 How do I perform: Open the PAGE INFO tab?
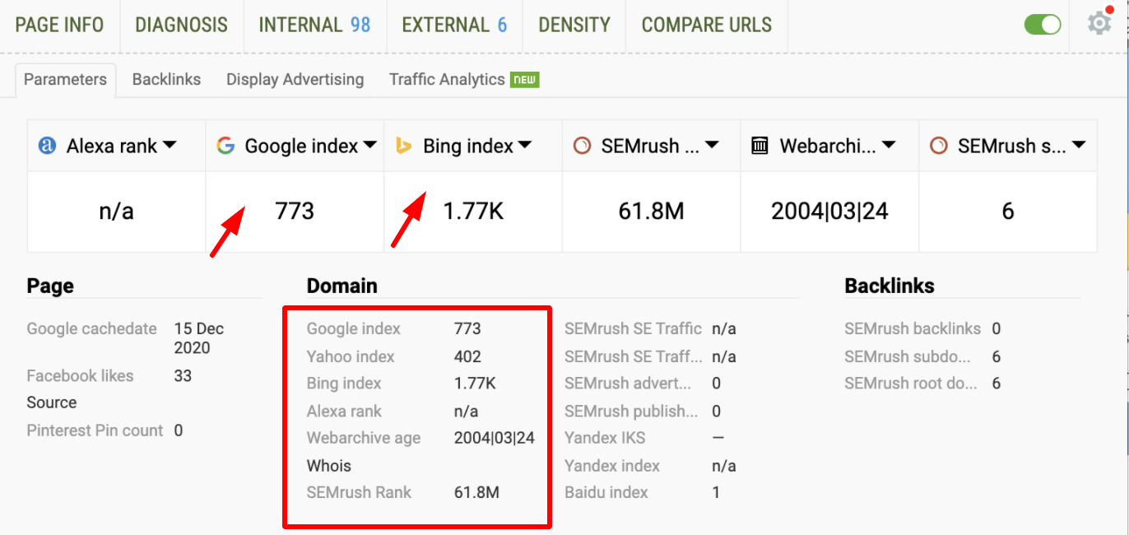pos(59,25)
